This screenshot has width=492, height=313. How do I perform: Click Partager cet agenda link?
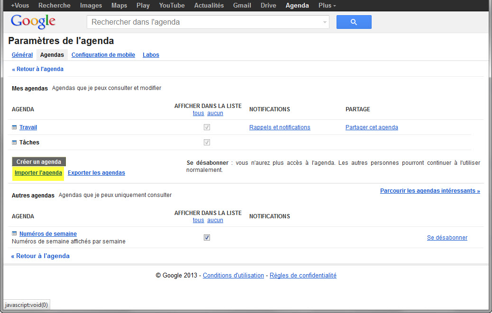(372, 127)
